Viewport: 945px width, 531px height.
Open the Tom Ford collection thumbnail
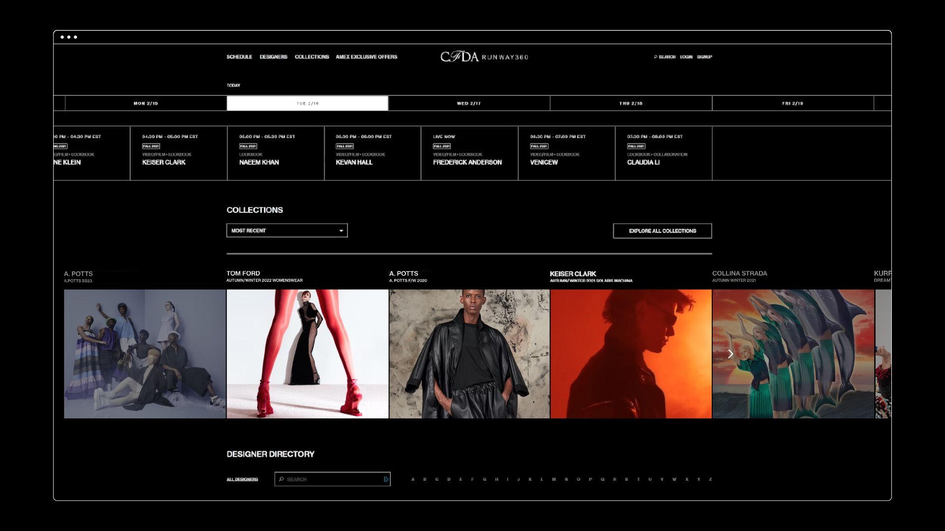point(308,354)
